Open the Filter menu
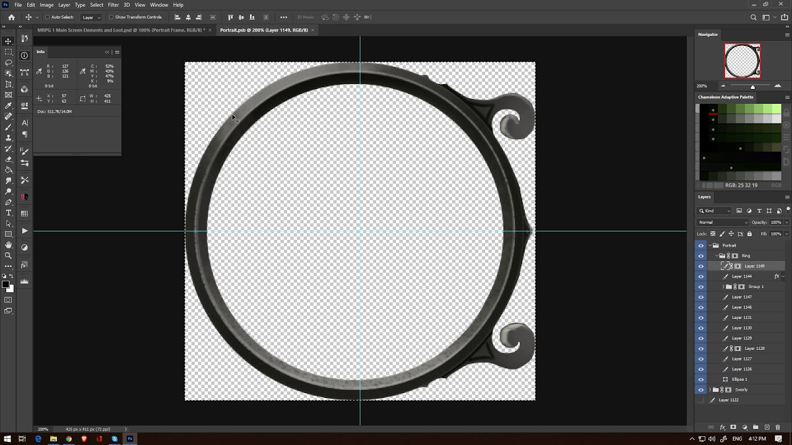The width and height of the screenshot is (792, 445). pyautogui.click(x=113, y=5)
